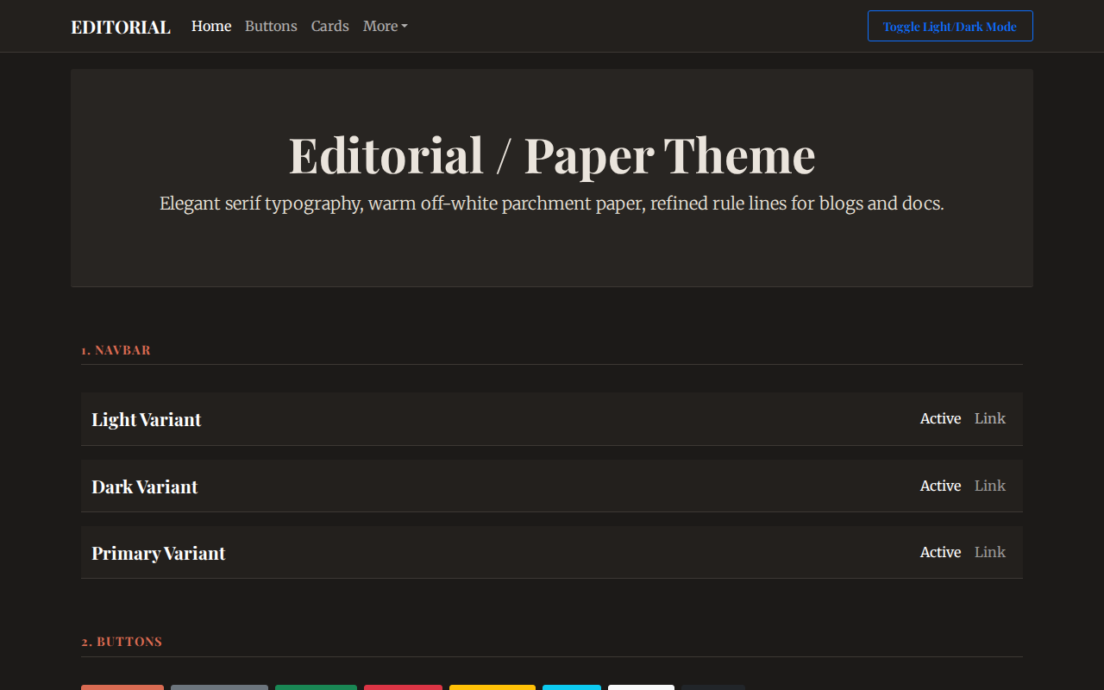
Task: Select Active in the Dark Variant navbar
Action: (940, 486)
